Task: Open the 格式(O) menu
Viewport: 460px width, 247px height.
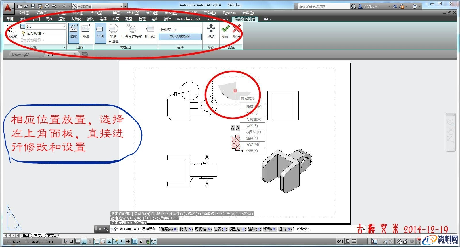Action: [x=96, y=13]
